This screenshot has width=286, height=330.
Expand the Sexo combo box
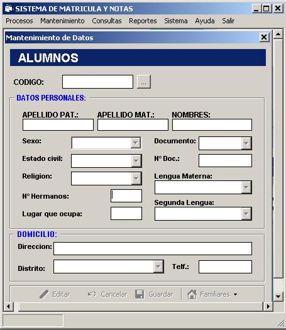click(136, 143)
